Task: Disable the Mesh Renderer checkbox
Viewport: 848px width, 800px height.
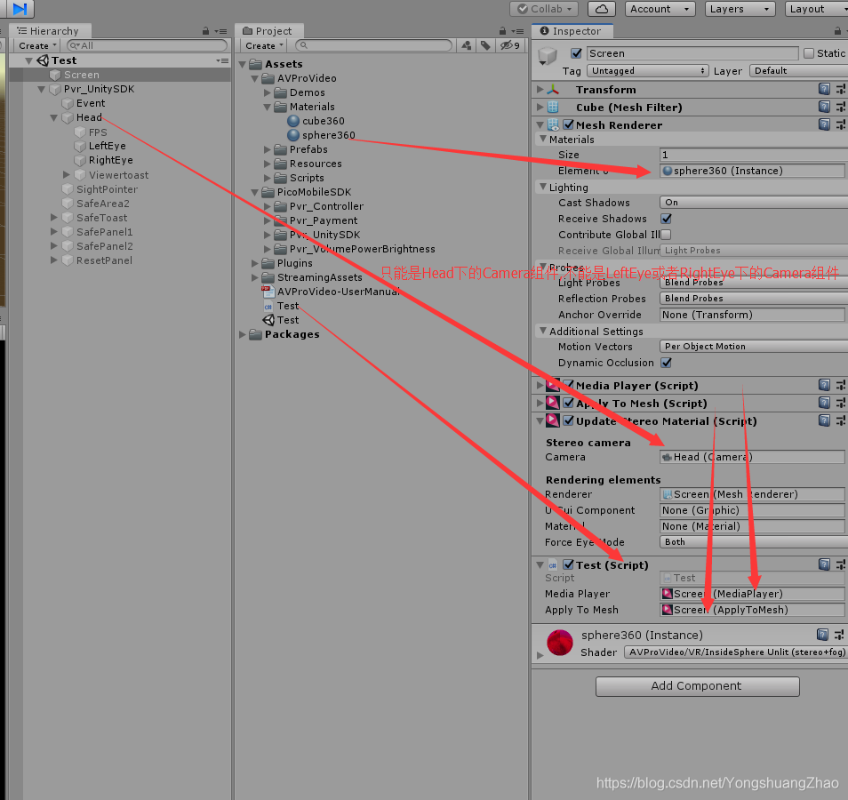Action: pos(568,125)
